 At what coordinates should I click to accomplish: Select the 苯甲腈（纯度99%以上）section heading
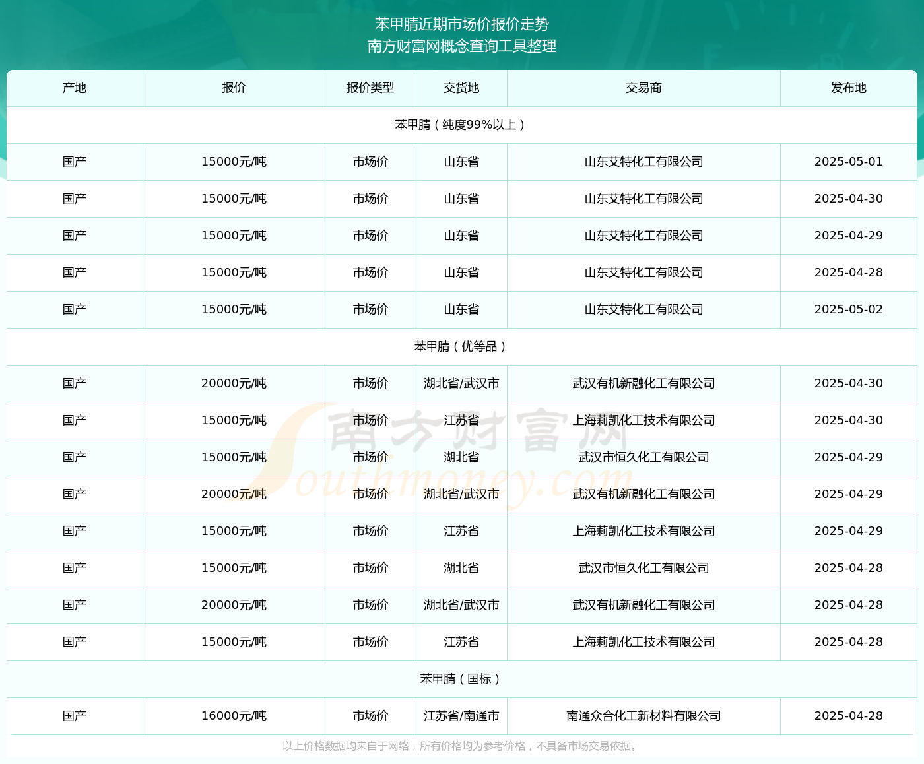pos(461,125)
